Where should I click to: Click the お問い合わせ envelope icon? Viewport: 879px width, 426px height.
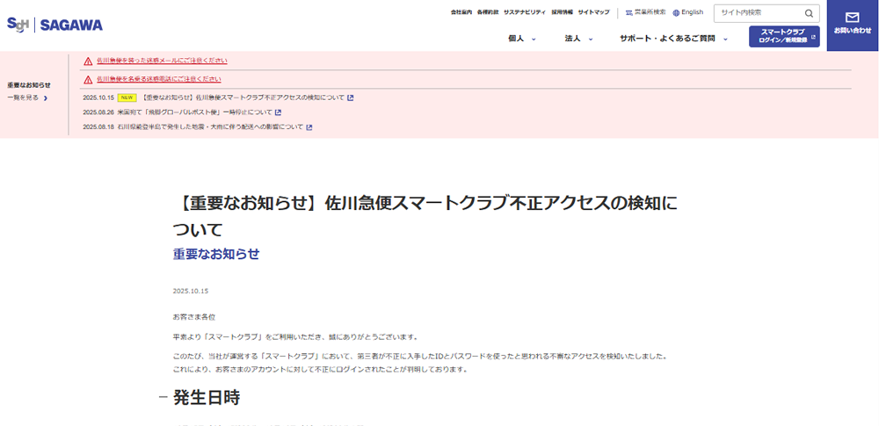click(x=852, y=18)
